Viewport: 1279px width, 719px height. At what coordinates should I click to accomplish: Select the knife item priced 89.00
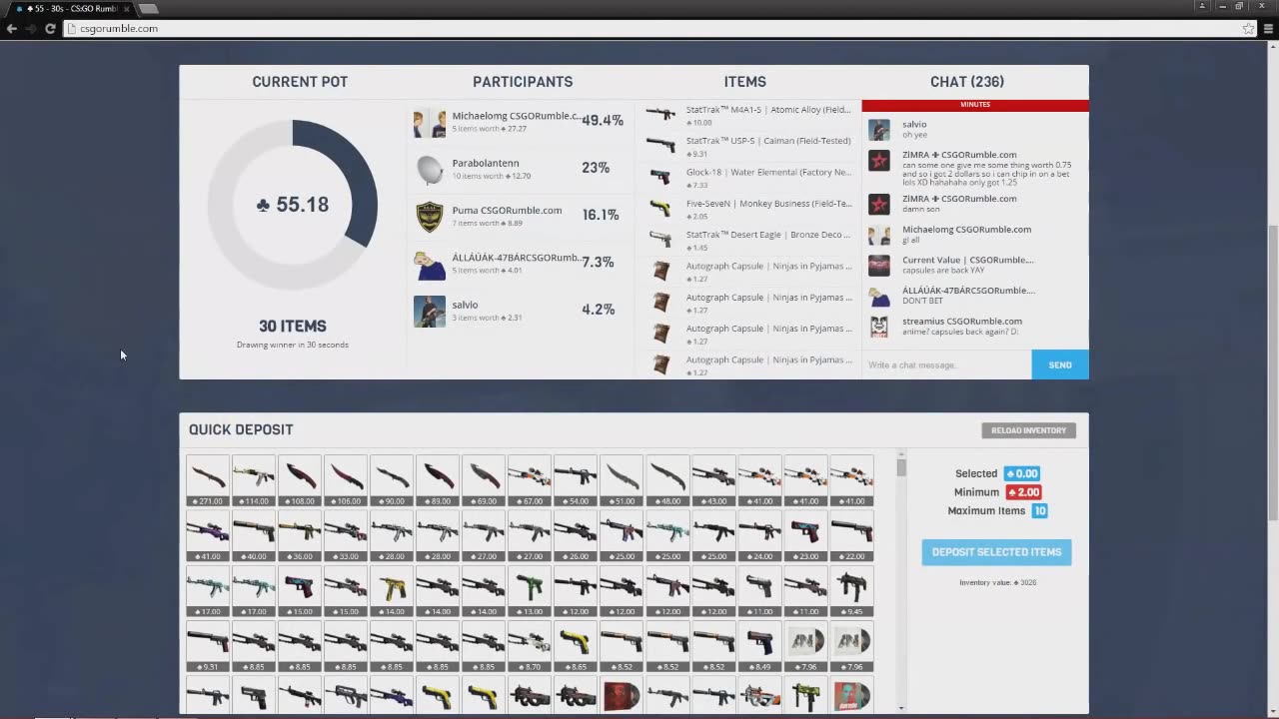(438, 481)
